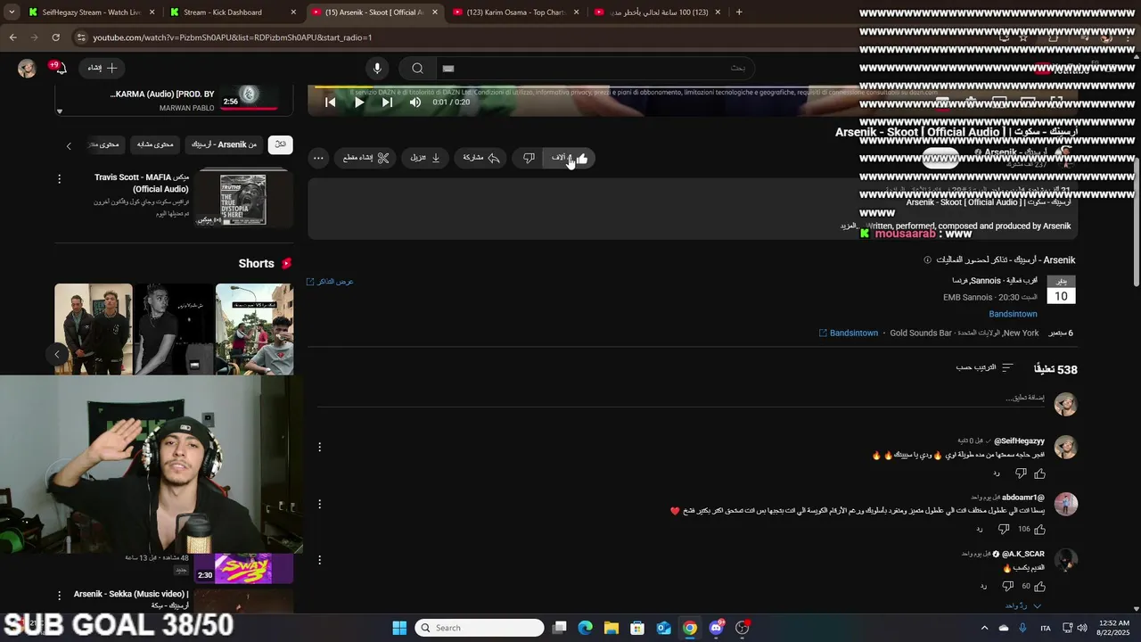Image resolution: width=1141 pixels, height=642 pixels.
Task: Open File Explorer from the taskbar
Action: click(612, 628)
